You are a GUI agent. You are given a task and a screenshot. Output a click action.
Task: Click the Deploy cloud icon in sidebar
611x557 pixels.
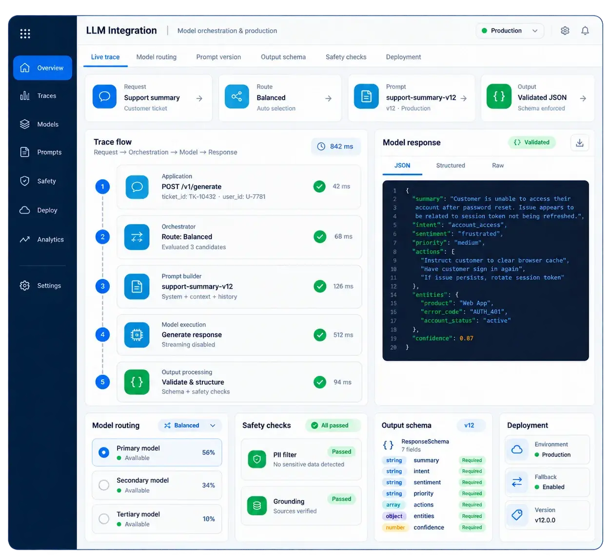[x=25, y=210]
